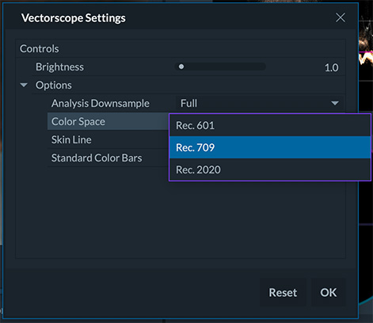Pick Rec. 2020 color space option
The image size is (373, 323).
click(x=270, y=169)
